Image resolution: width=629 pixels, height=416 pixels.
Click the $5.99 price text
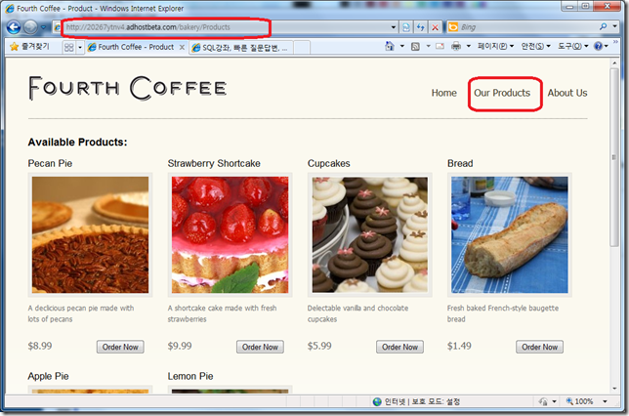(x=319, y=346)
